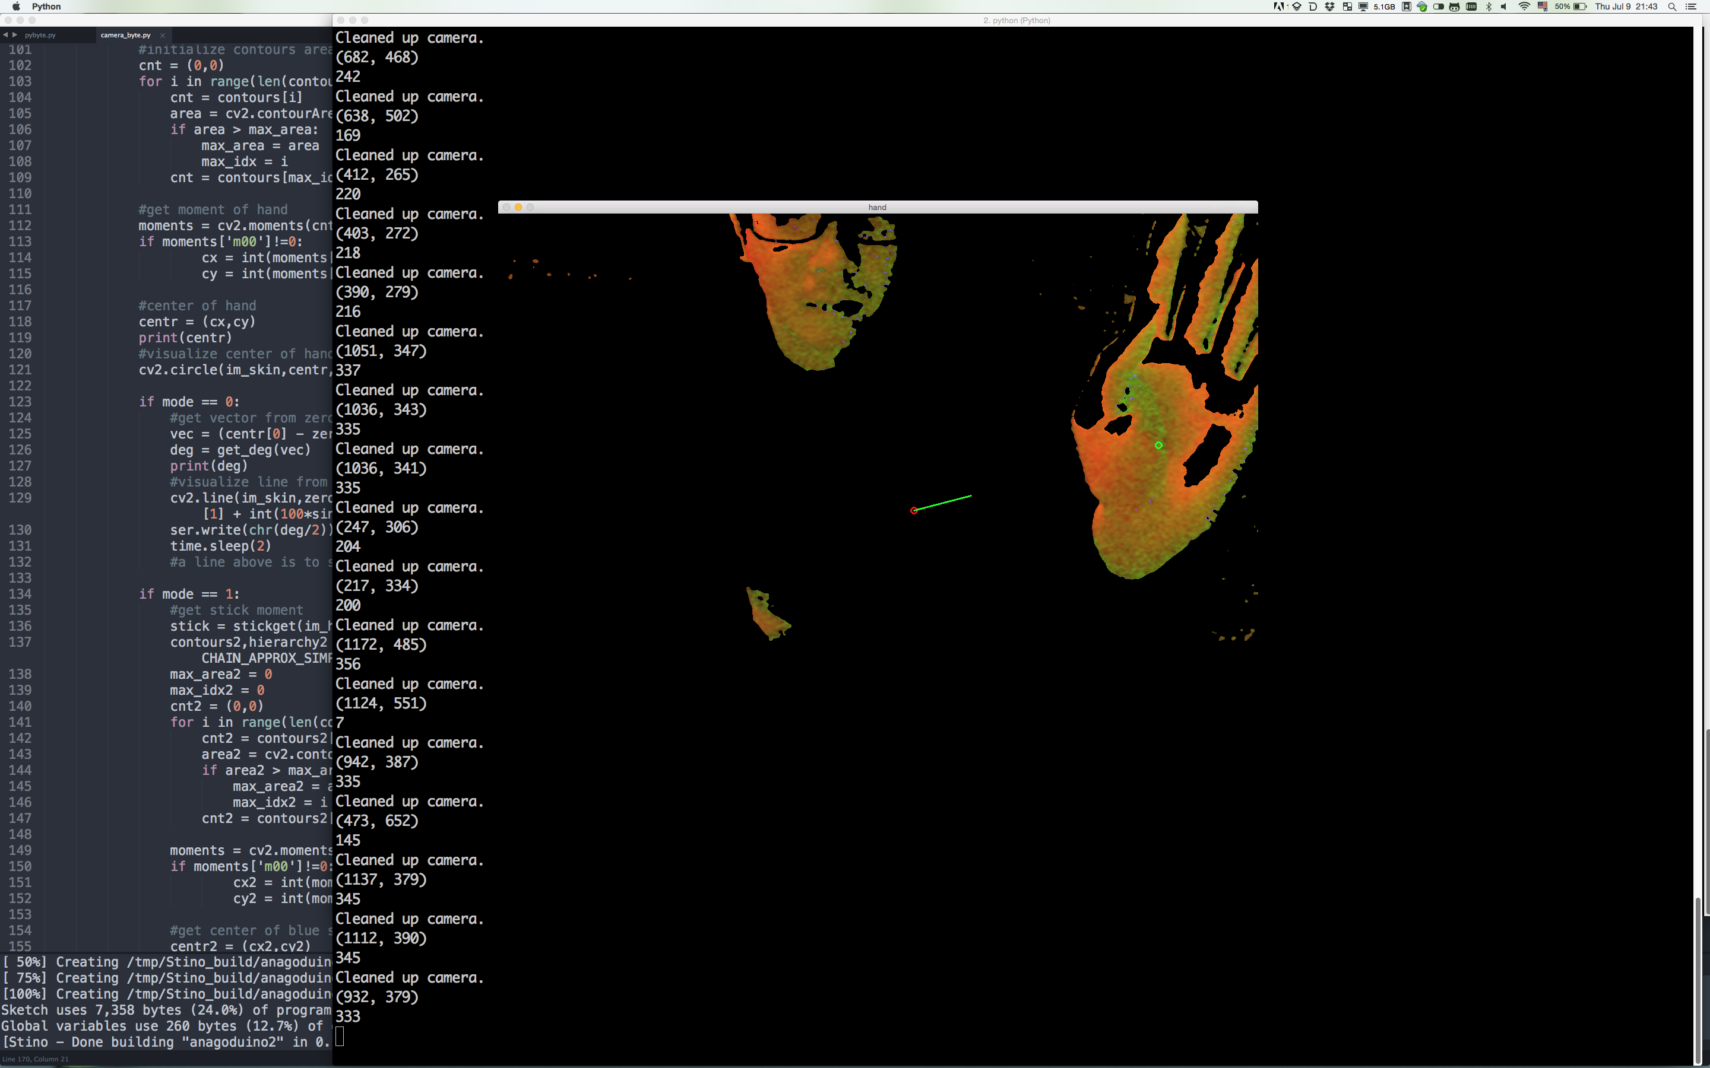Click the 5.1GB memory indicator
Screen dimensions: 1710x1068
coord(1383,7)
